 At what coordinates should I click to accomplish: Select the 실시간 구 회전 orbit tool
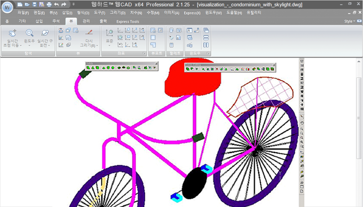pos(45,33)
